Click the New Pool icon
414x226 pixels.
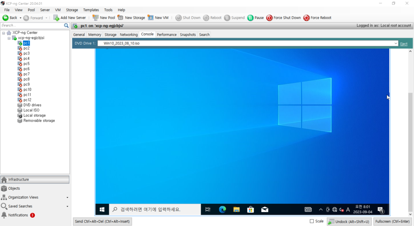click(x=95, y=18)
